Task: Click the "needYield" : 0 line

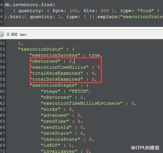Action: coord(63,127)
